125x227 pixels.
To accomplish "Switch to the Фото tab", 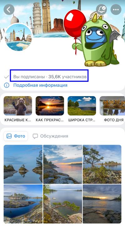I will pyautogui.click(x=16, y=136).
